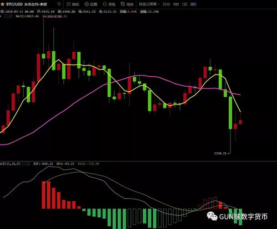277x229 pixels.
Task: Click the 亮色 light theme sun icon
Action: click(x=105, y=4)
